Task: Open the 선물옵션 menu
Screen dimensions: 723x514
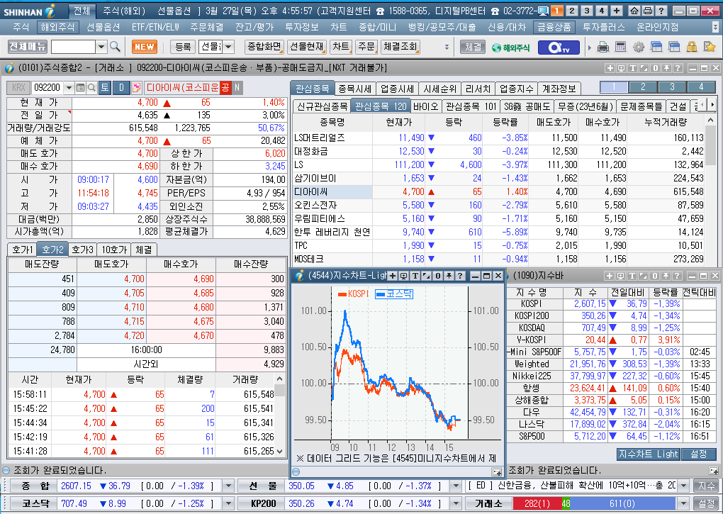Action: tap(103, 27)
